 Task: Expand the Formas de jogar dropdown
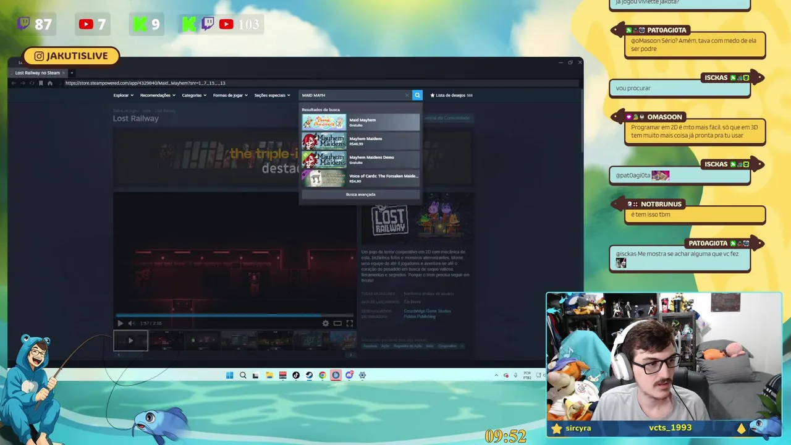click(x=230, y=95)
